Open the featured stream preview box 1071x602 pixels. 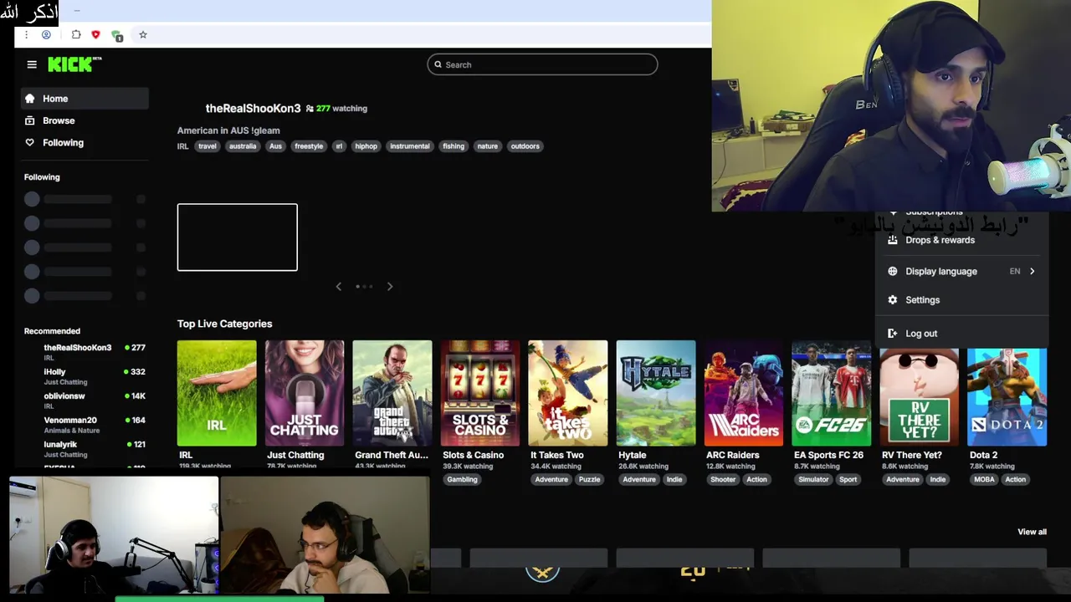[237, 237]
